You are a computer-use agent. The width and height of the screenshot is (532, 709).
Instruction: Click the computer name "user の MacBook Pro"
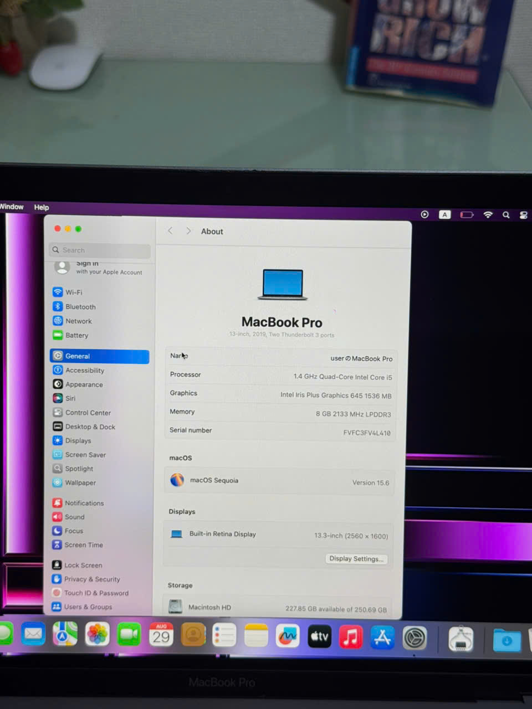[361, 358]
